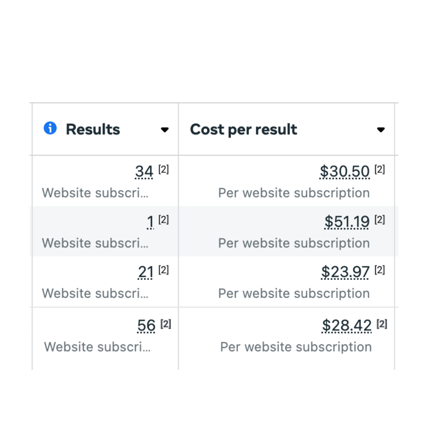The image size is (435, 435).
Task: Click footnote [2] next to 56 total
Action: pos(166,324)
